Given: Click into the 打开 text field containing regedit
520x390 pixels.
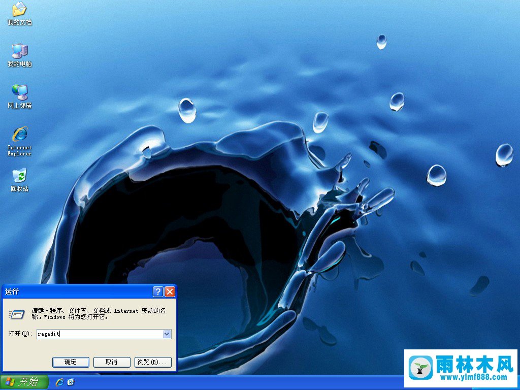Looking at the screenshot, I should click(x=100, y=334).
